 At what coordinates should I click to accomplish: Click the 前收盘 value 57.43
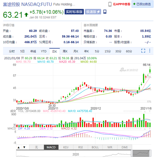(75, 31)
